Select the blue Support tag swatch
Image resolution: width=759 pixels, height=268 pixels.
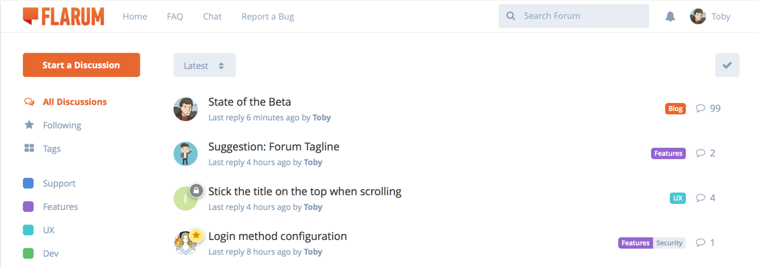29,184
